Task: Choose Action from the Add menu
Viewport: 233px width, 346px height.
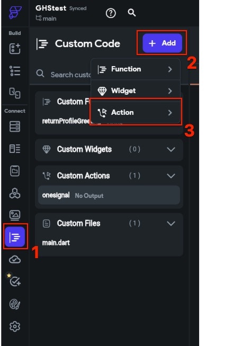Action: [x=136, y=113]
